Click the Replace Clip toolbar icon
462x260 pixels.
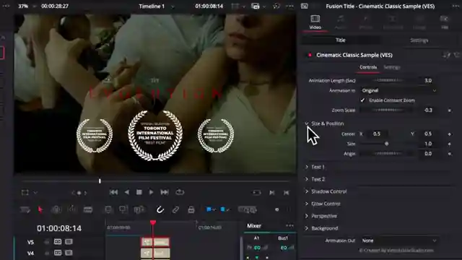click(139, 209)
